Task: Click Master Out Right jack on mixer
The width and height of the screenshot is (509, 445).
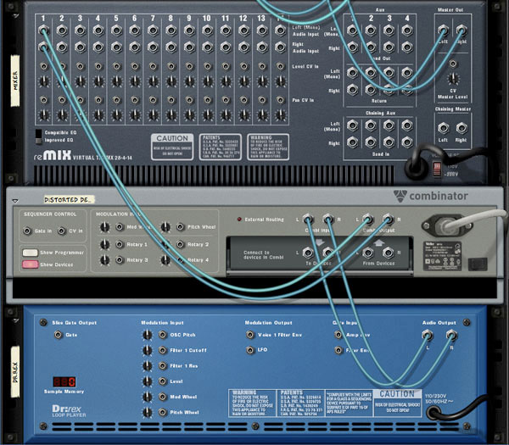Action: coord(461,31)
